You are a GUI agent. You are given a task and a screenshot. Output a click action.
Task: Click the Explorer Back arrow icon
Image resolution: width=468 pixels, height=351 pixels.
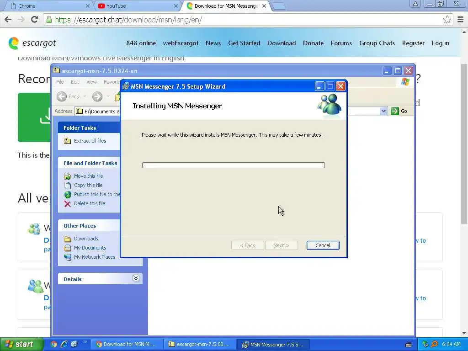[x=62, y=96]
